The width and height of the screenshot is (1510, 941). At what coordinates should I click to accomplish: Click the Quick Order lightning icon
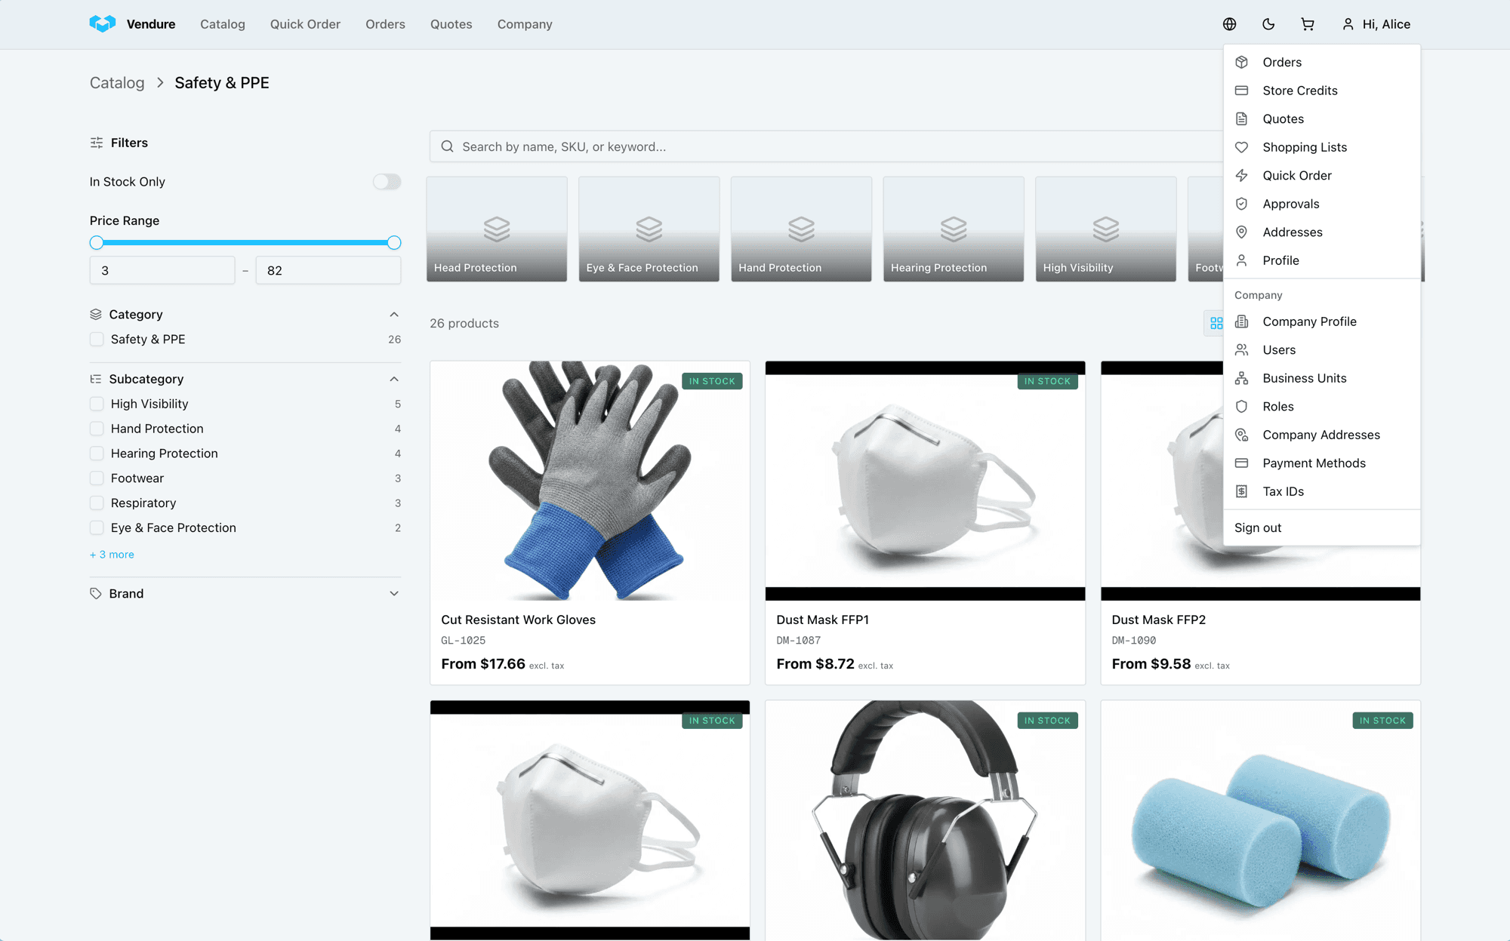tap(1241, 175)
